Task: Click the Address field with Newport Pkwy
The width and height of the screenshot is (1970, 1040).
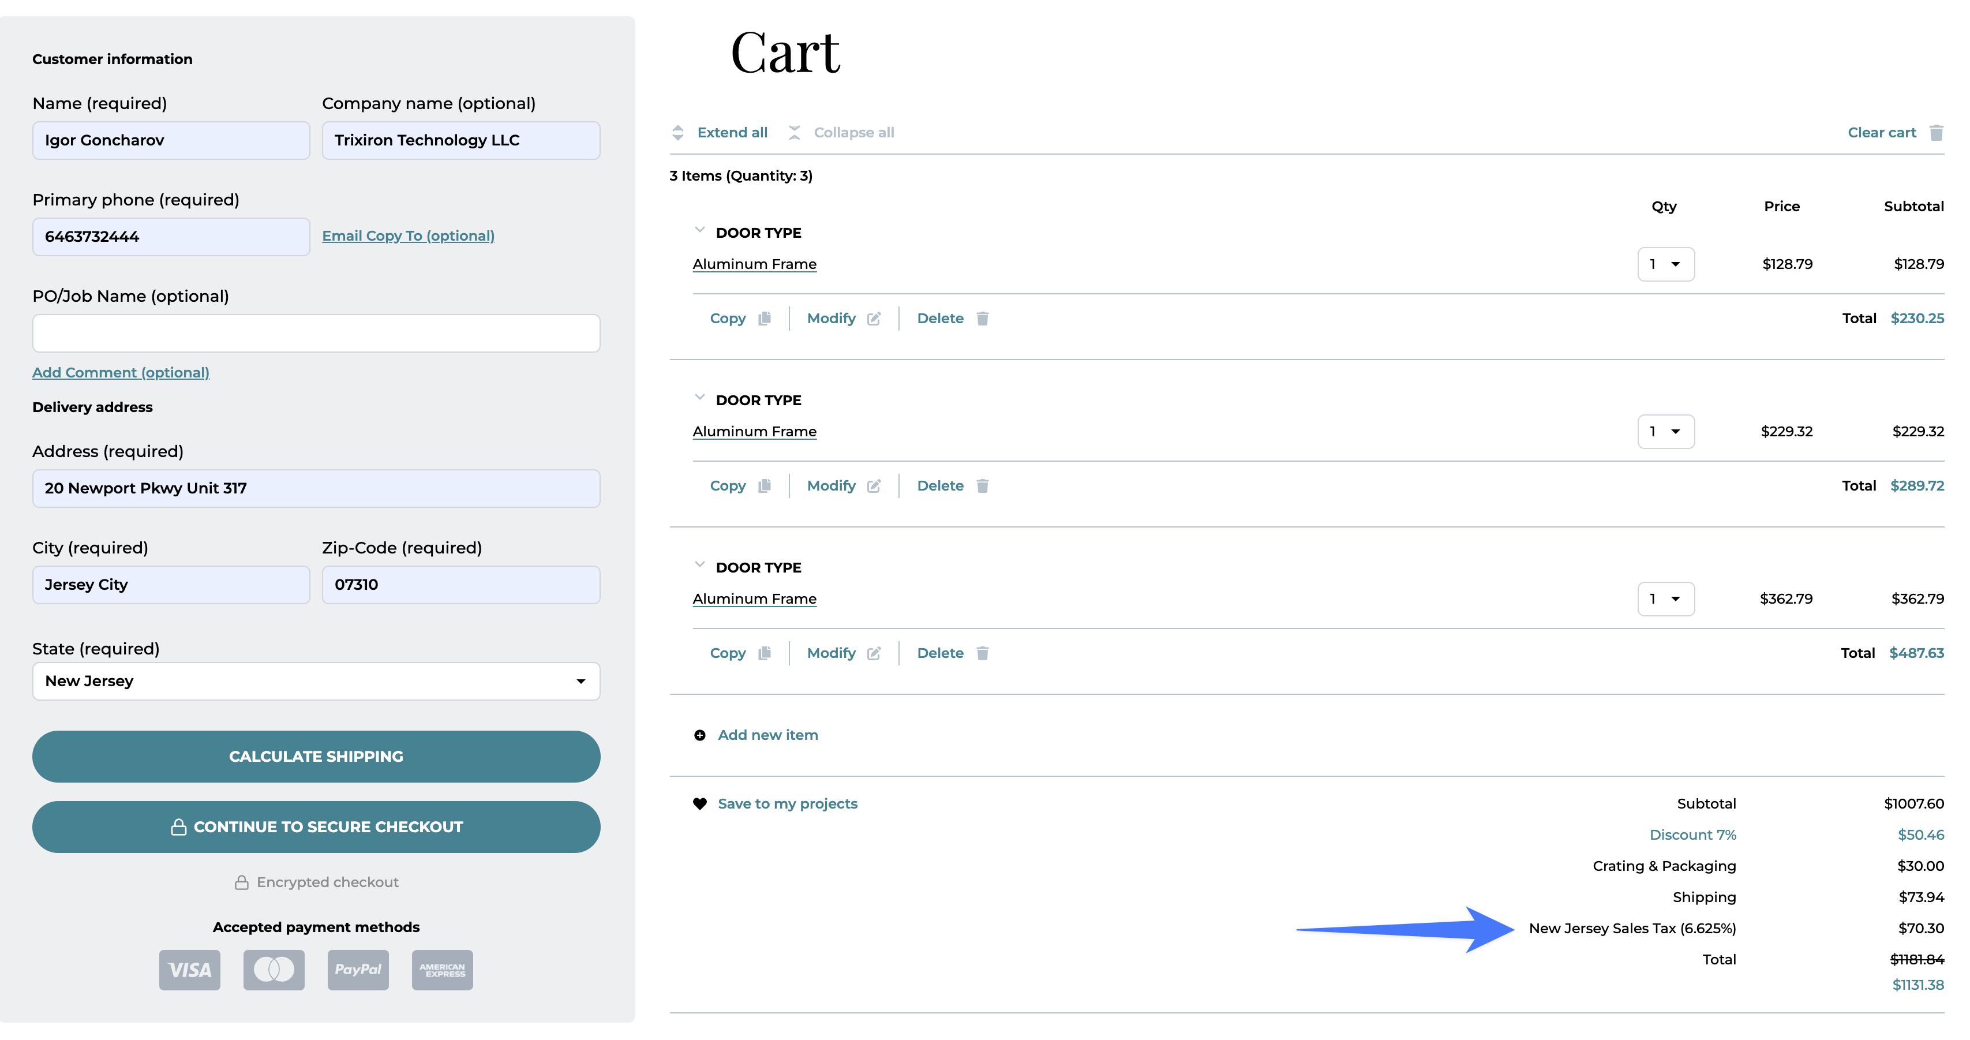Action: coord(316,488)
